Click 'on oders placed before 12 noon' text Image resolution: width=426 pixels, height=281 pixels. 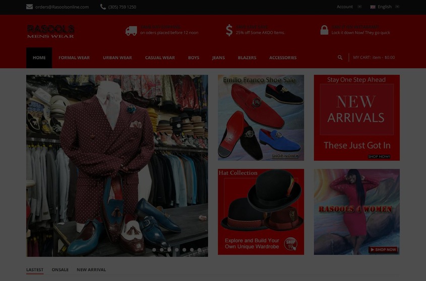tap(169, 33)
